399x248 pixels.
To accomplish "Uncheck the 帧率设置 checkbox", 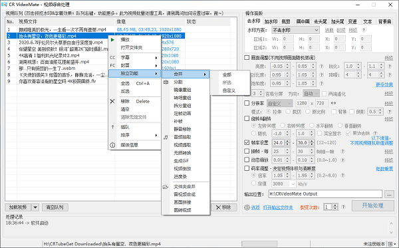I will click(x=247, y=142).
